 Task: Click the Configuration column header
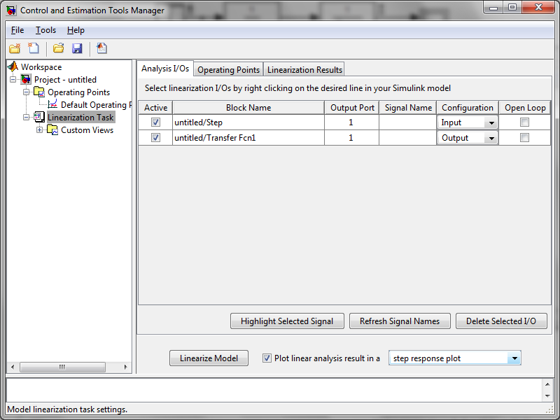tap(468, 108)
